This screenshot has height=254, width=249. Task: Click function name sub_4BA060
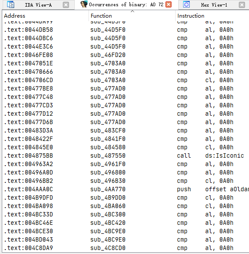pyautogui.click(x=108, y=206)
